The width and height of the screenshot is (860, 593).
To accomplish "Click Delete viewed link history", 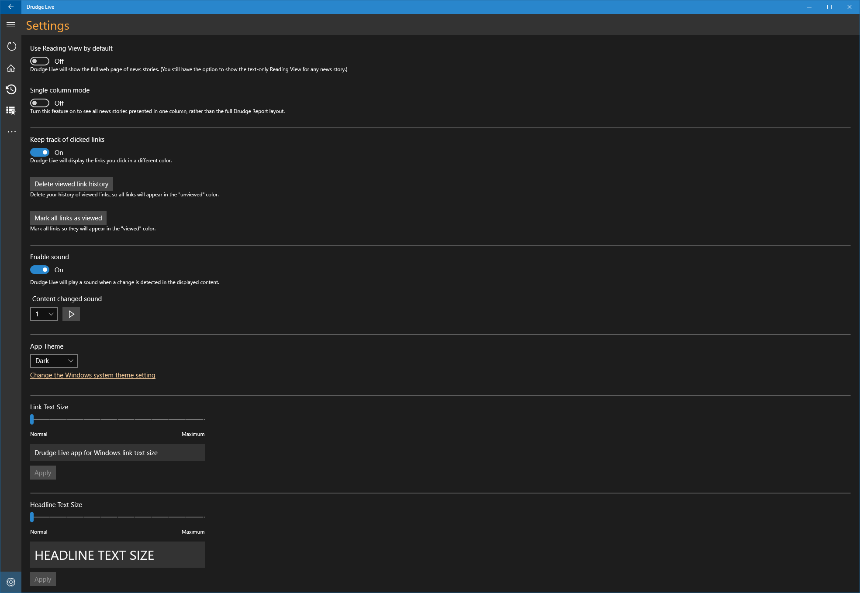I will pos(71,184).
